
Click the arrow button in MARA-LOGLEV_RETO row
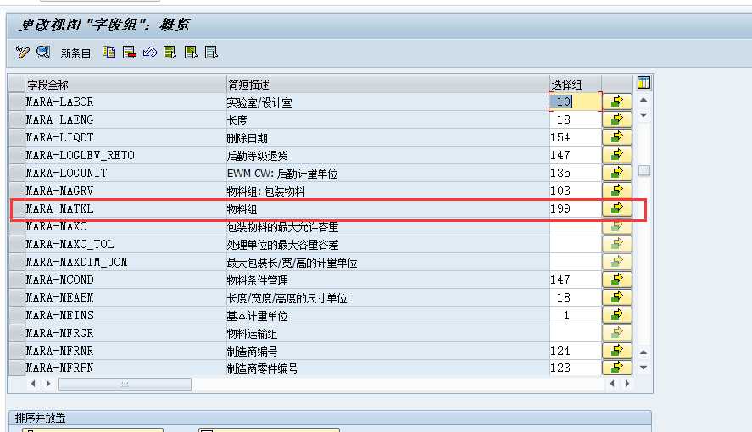[x=616, y=155]
